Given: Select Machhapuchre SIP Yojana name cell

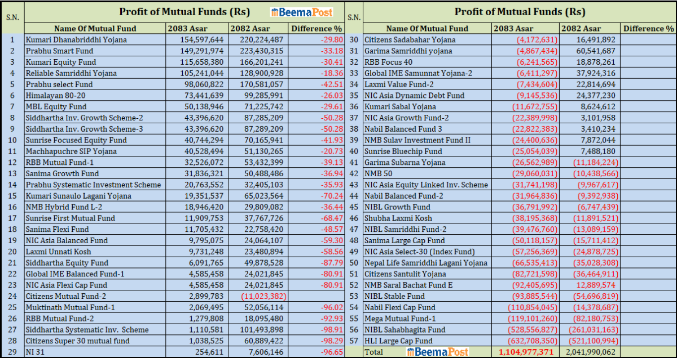Looking at the screenshot, I should point(71,151).
